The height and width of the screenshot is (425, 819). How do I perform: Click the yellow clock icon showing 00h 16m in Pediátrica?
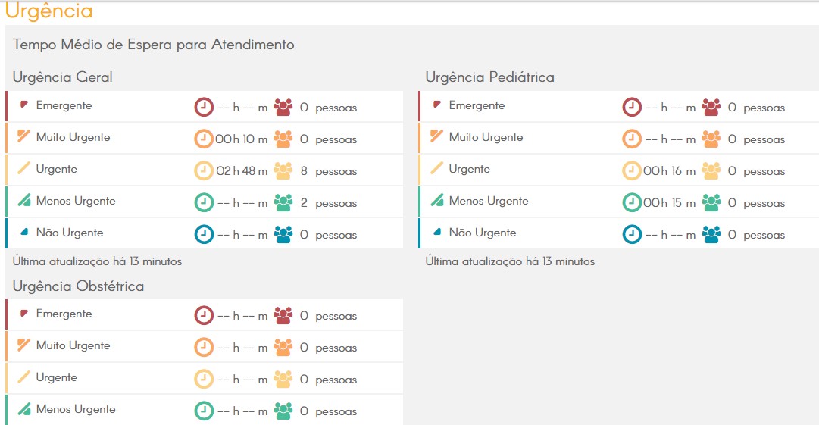point(632,170)
